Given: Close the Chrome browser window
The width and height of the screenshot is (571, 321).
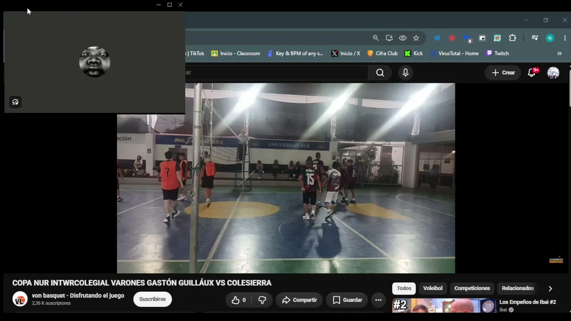Looking at the screenshot, I should pos(565,20).
